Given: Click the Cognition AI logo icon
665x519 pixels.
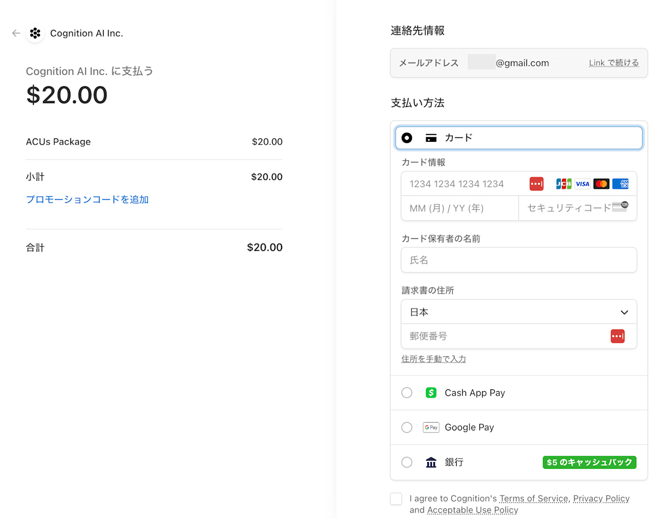Looking at the screenshot, I should (35, 33).
